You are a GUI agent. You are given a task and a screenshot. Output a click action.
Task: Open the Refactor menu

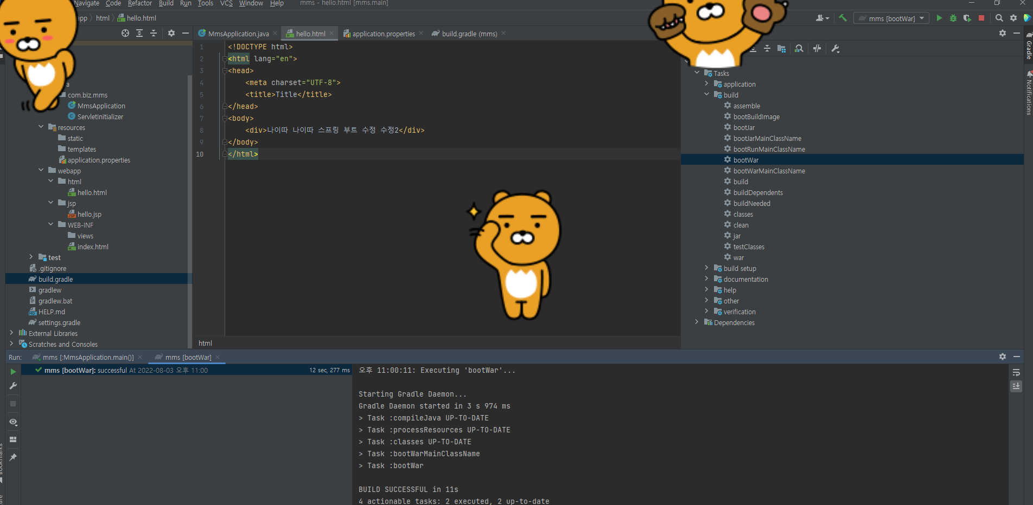[x=139, y=3]
